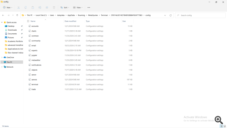Click the Documents icon in Quick access
The width and height of the screenshot is (227, 128).
pos(6,34)
